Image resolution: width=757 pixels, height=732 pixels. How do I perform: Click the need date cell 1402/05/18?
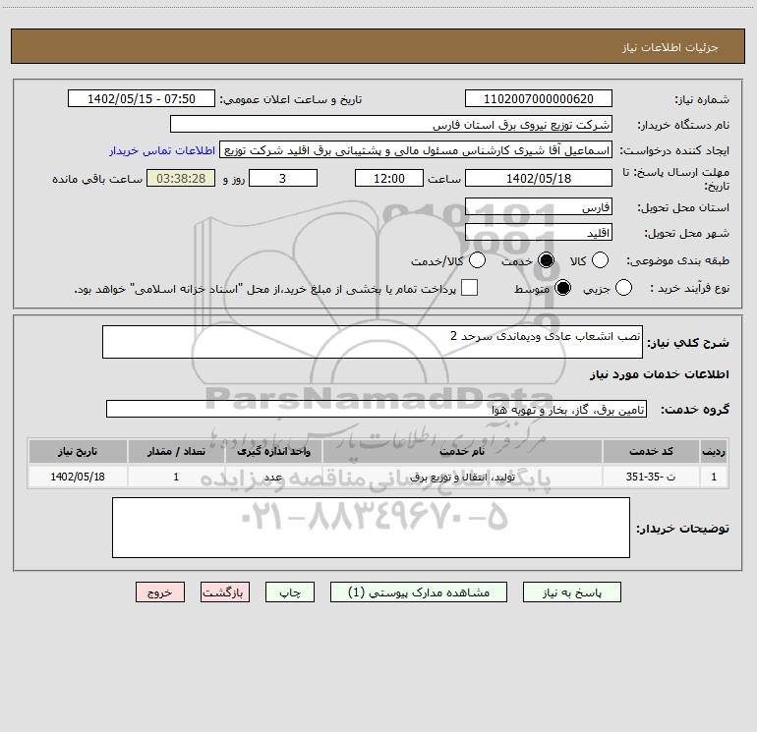pyautogui.click(x=78, y=477)
